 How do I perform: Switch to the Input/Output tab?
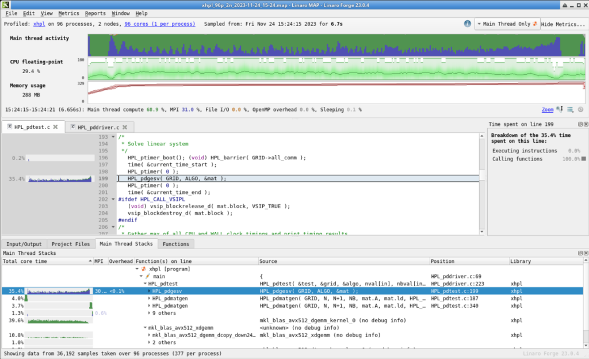pos(24,244)
